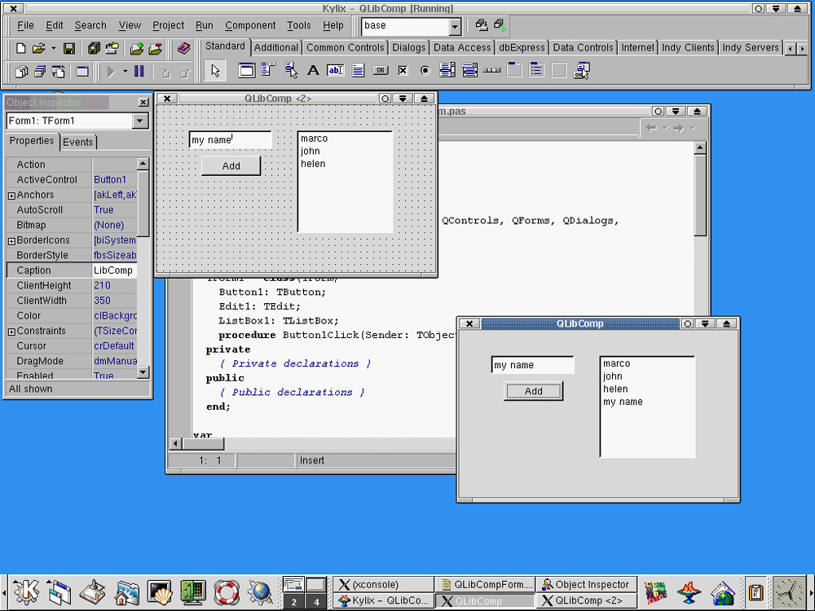Image resolution: width=815 pixels, height=611 pixels.
Task: Click the Add button in form designer
Action: point(231,166)
